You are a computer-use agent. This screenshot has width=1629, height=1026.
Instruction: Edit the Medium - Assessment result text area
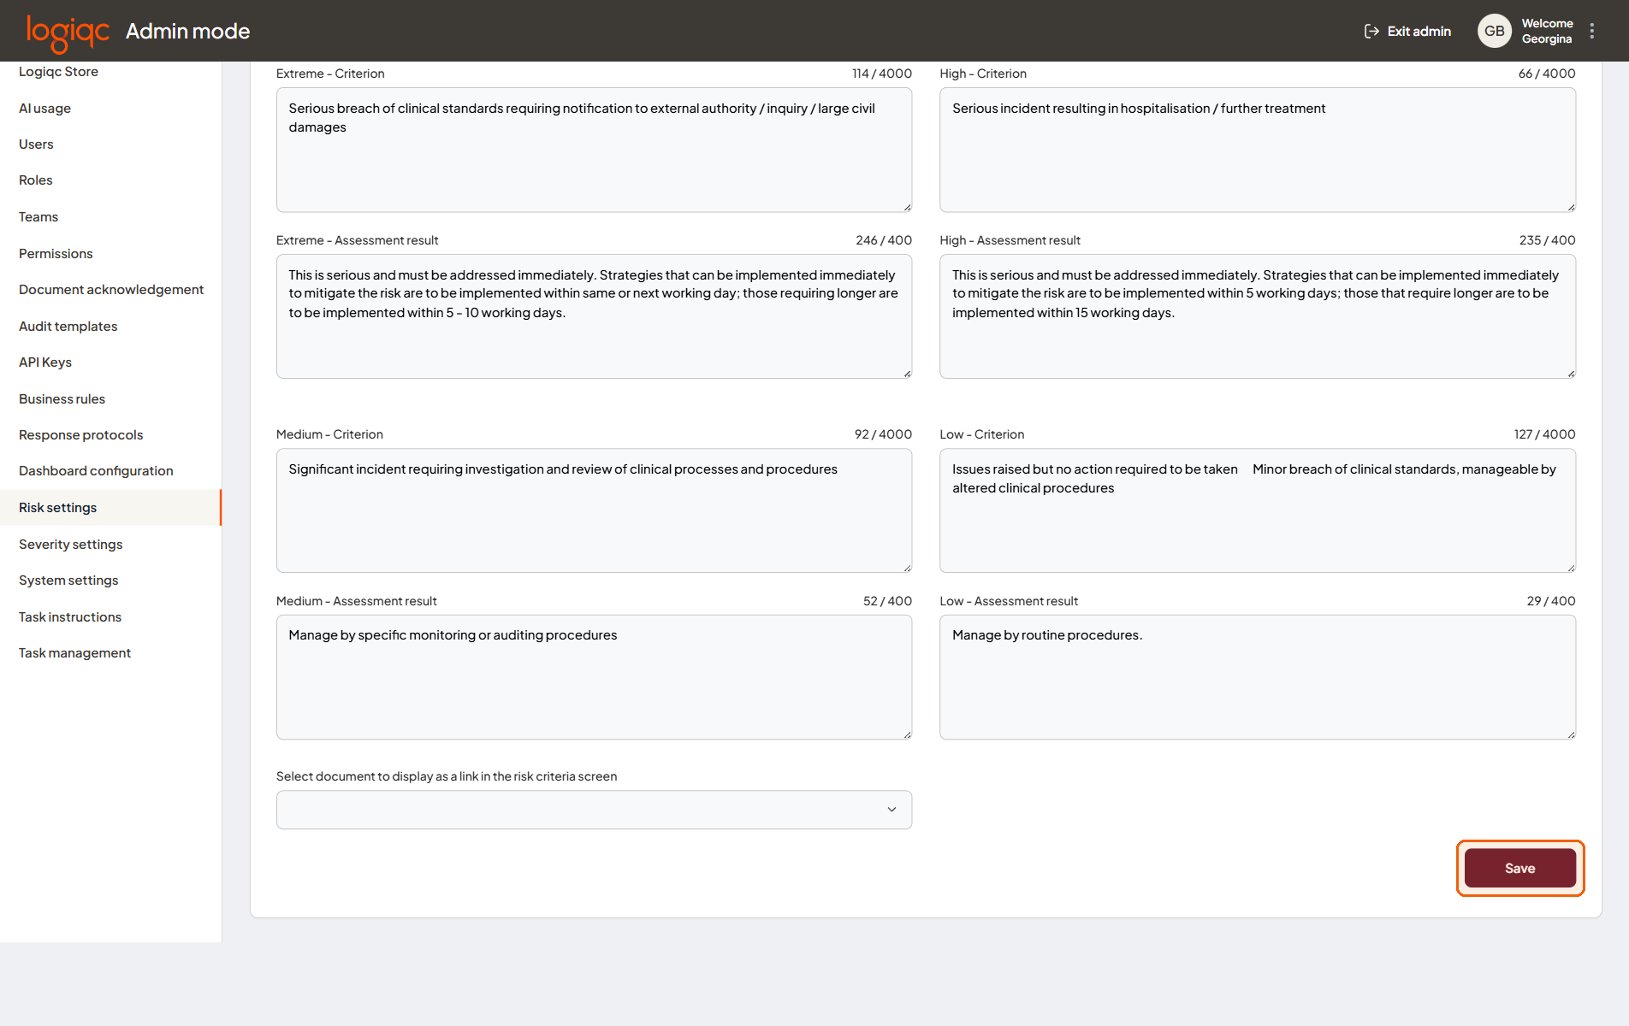coord(594,677)
